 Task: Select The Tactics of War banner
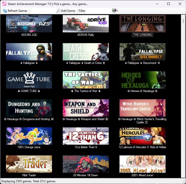pos(86,80)
